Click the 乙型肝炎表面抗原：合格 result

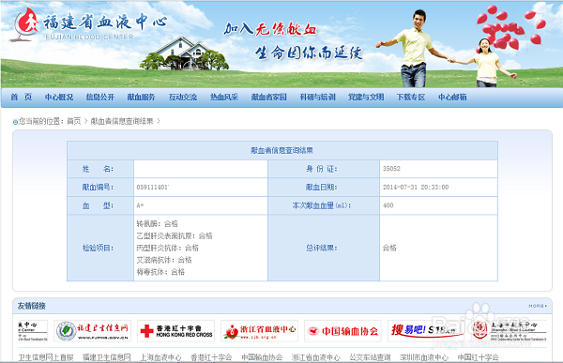click(175, 235)
